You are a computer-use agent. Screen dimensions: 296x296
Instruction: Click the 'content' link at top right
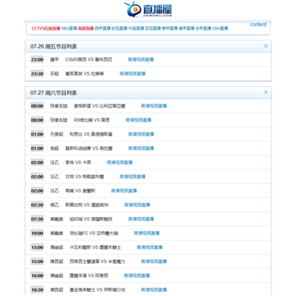click(258, 25)
